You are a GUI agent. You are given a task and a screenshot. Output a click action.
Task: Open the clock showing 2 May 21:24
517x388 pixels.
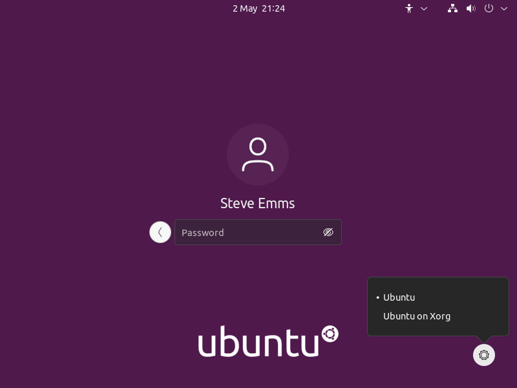click(x=259, y=8)
